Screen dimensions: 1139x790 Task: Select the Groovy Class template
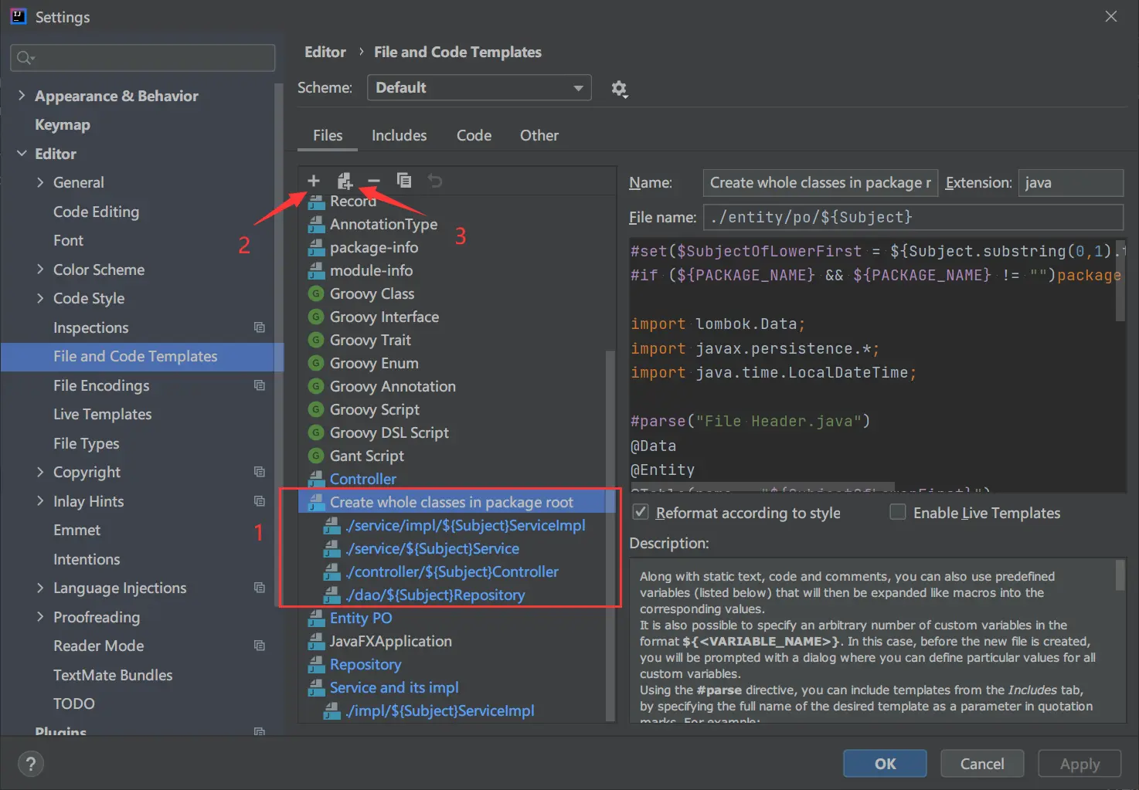coord(372,293)
